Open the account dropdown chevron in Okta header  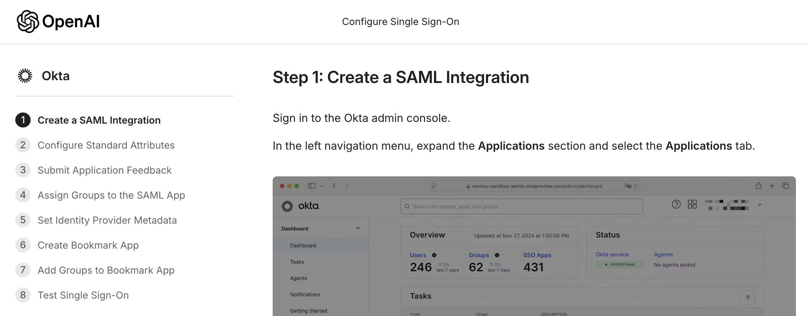click(x=760, y=205)
